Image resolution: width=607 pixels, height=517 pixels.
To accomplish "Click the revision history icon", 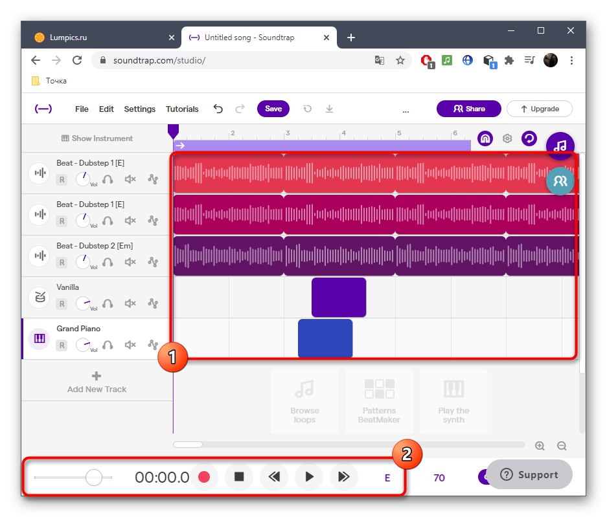I will point(307,109).
